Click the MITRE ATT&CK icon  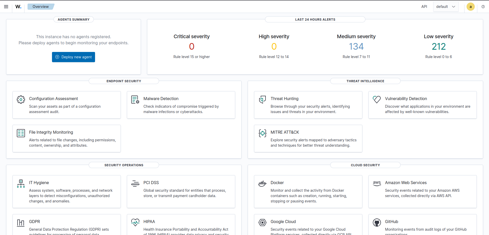pos(262,133)
